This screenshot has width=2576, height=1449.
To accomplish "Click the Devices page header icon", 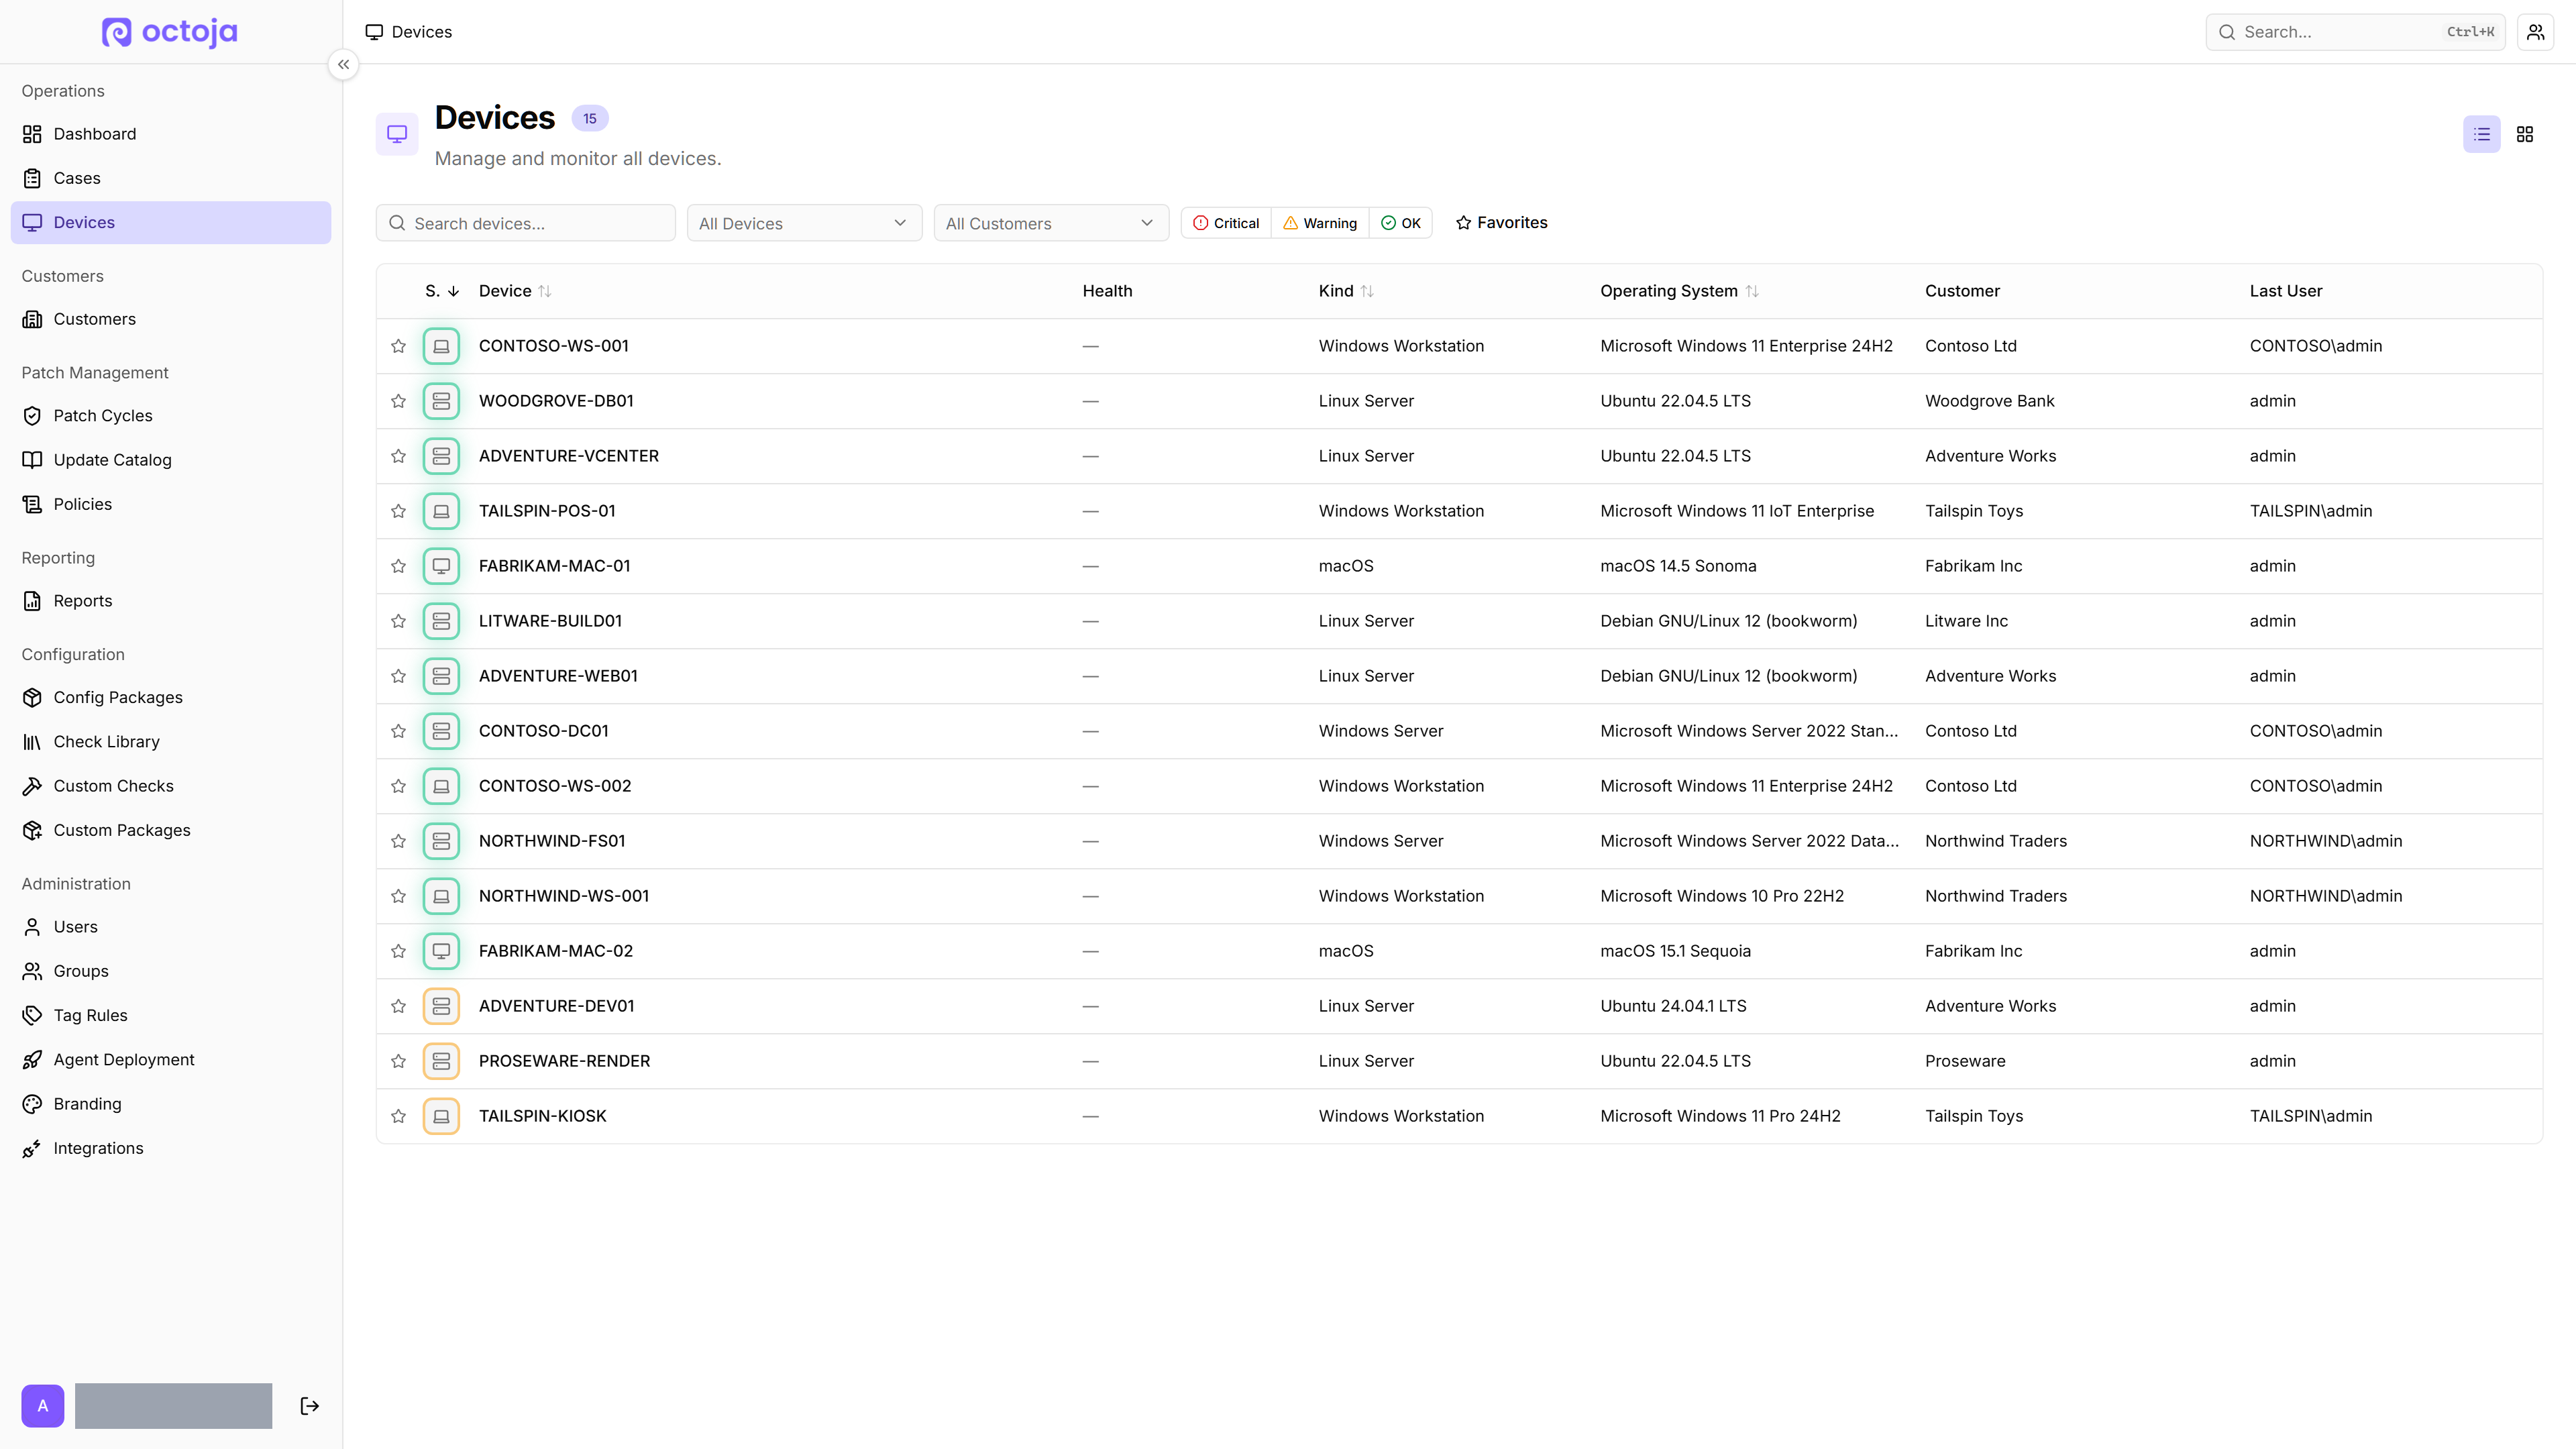I will (x=397, y=134).
